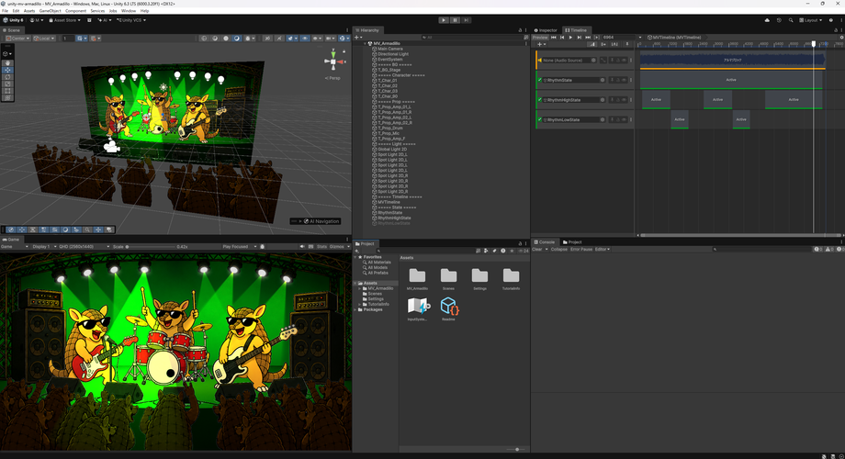Open the Layout dropdown at top right

pos(811,20)
